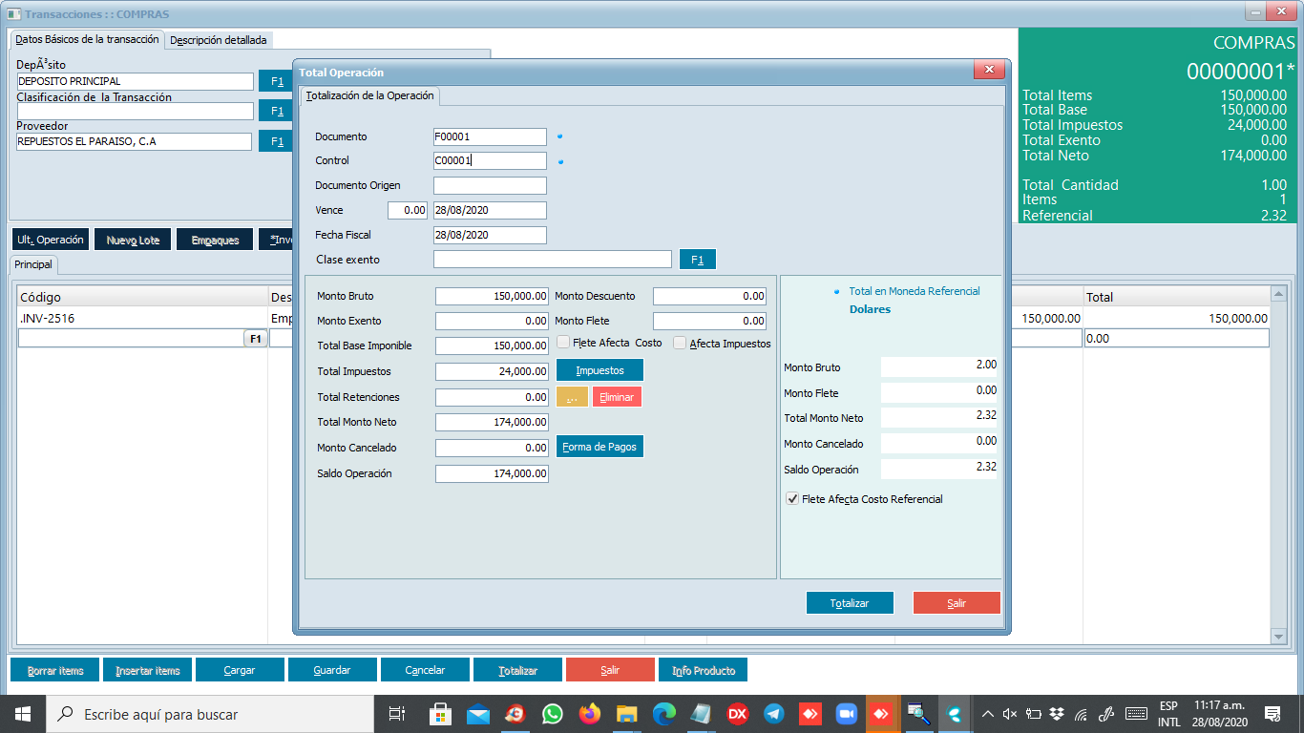Click the blue Impuestos button
Viewport: 1304px width, 733px height.
599,370
